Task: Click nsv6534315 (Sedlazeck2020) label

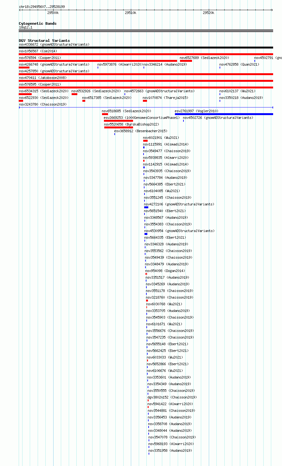Action: pos(43,91)
